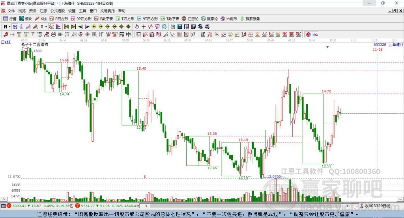
Task: Open the 工具 menu
Action: tap(82, 11)
